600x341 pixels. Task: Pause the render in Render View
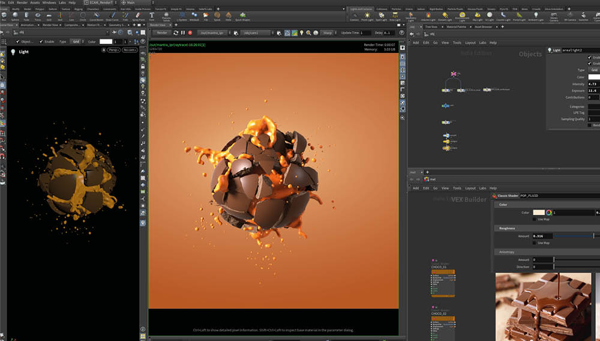coord(182,32)
